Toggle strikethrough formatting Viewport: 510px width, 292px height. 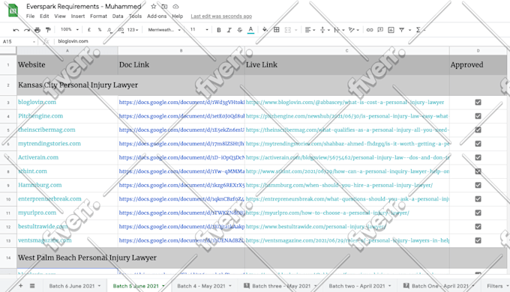240,30
